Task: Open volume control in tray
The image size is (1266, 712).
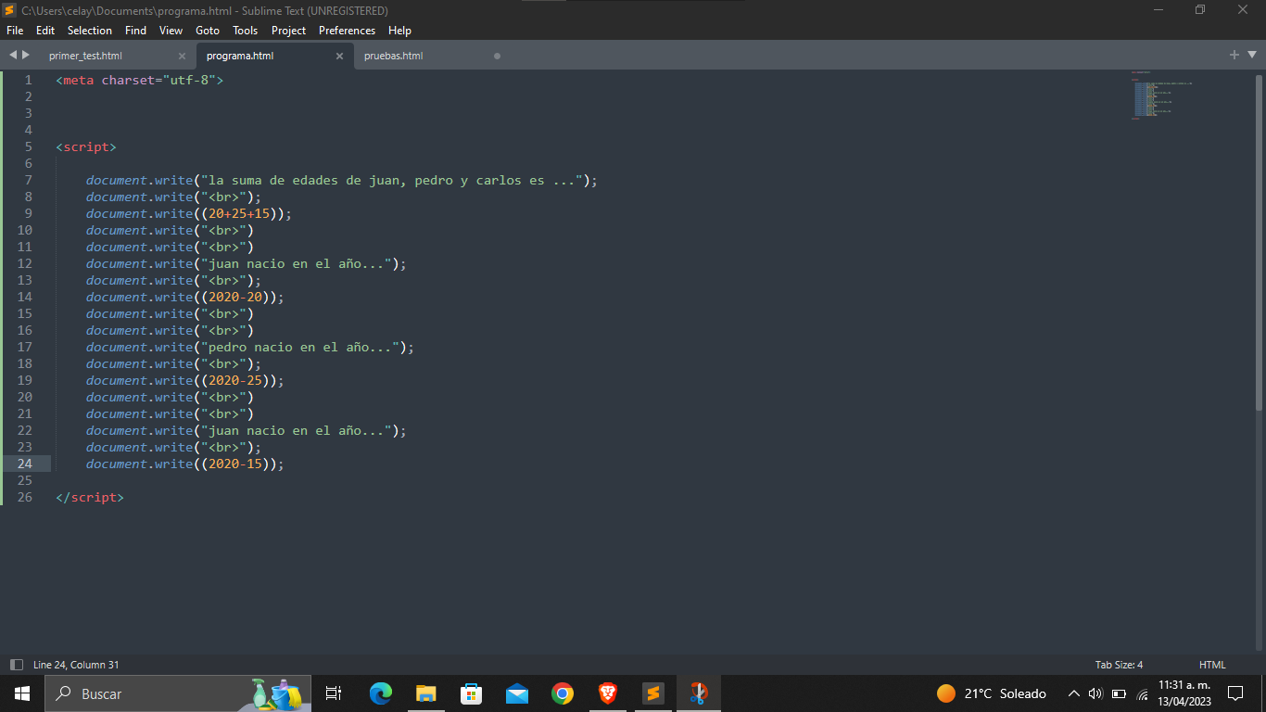Action: [1095, 693]
